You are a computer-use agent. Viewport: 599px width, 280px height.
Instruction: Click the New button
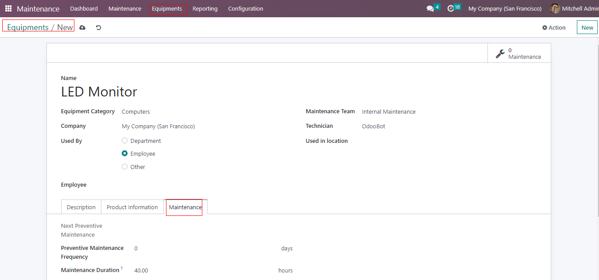coord(587,27)
